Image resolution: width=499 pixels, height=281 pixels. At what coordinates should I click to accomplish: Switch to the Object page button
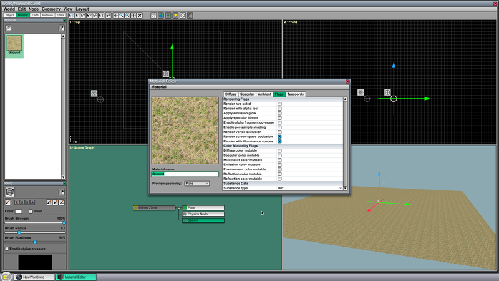[x=10, y=15]
